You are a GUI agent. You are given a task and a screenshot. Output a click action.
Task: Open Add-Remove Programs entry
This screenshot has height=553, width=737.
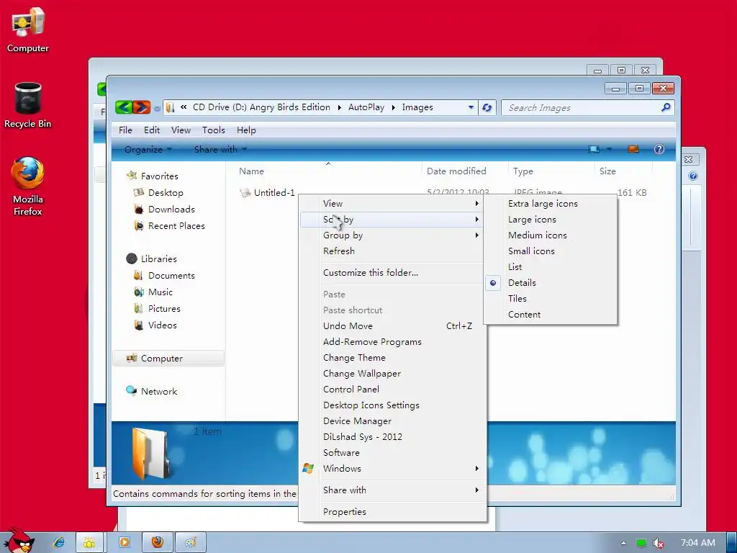[x=392, y=342]
